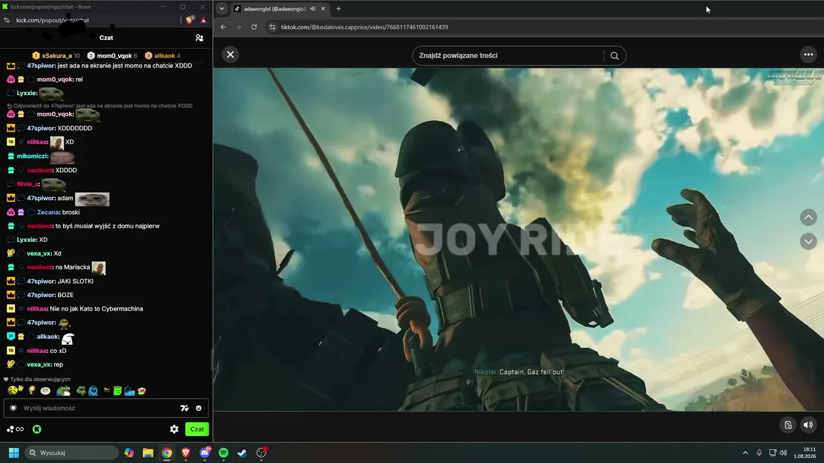Click the TikTok search magnifier icon
This screenshot has height=463, width=824.
pyautogui.click(x=614, y=55)
